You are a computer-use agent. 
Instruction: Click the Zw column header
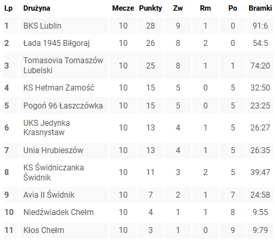tap(178, 8)
